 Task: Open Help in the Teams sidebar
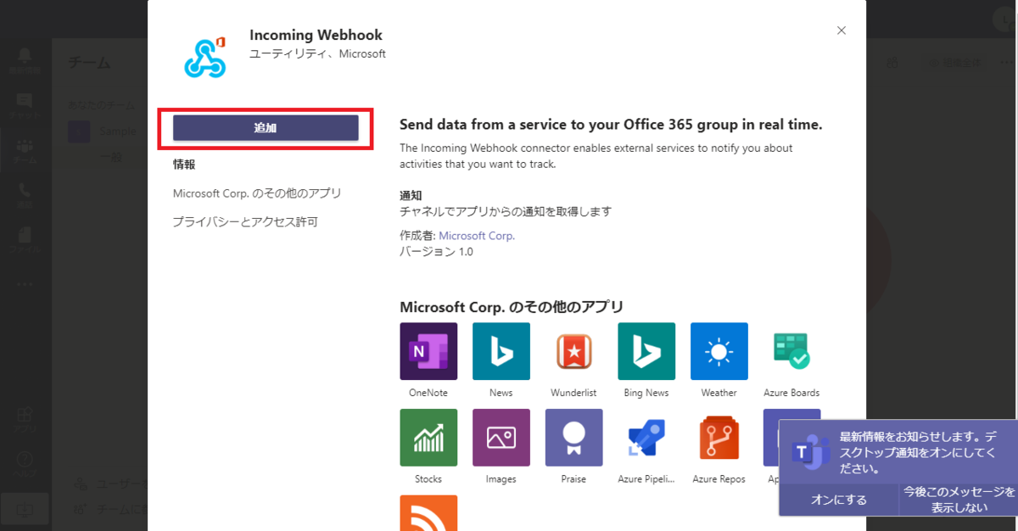point(25,464)
